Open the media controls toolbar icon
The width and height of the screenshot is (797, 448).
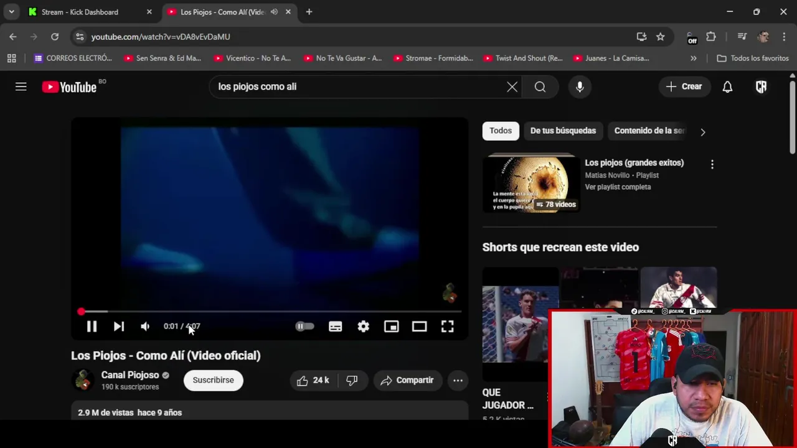[742, 37]
